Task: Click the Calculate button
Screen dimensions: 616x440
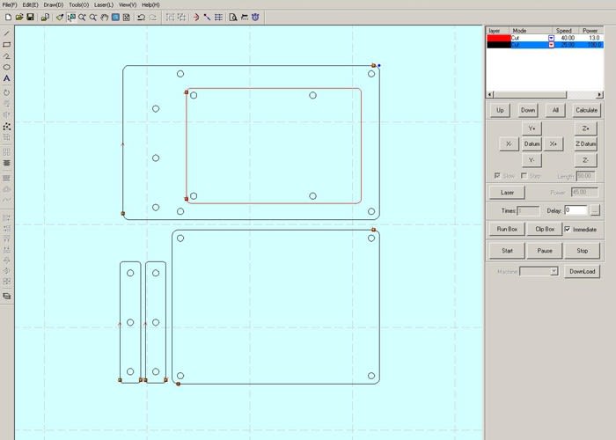Action: pyautogui.click(x=586, y=110)
